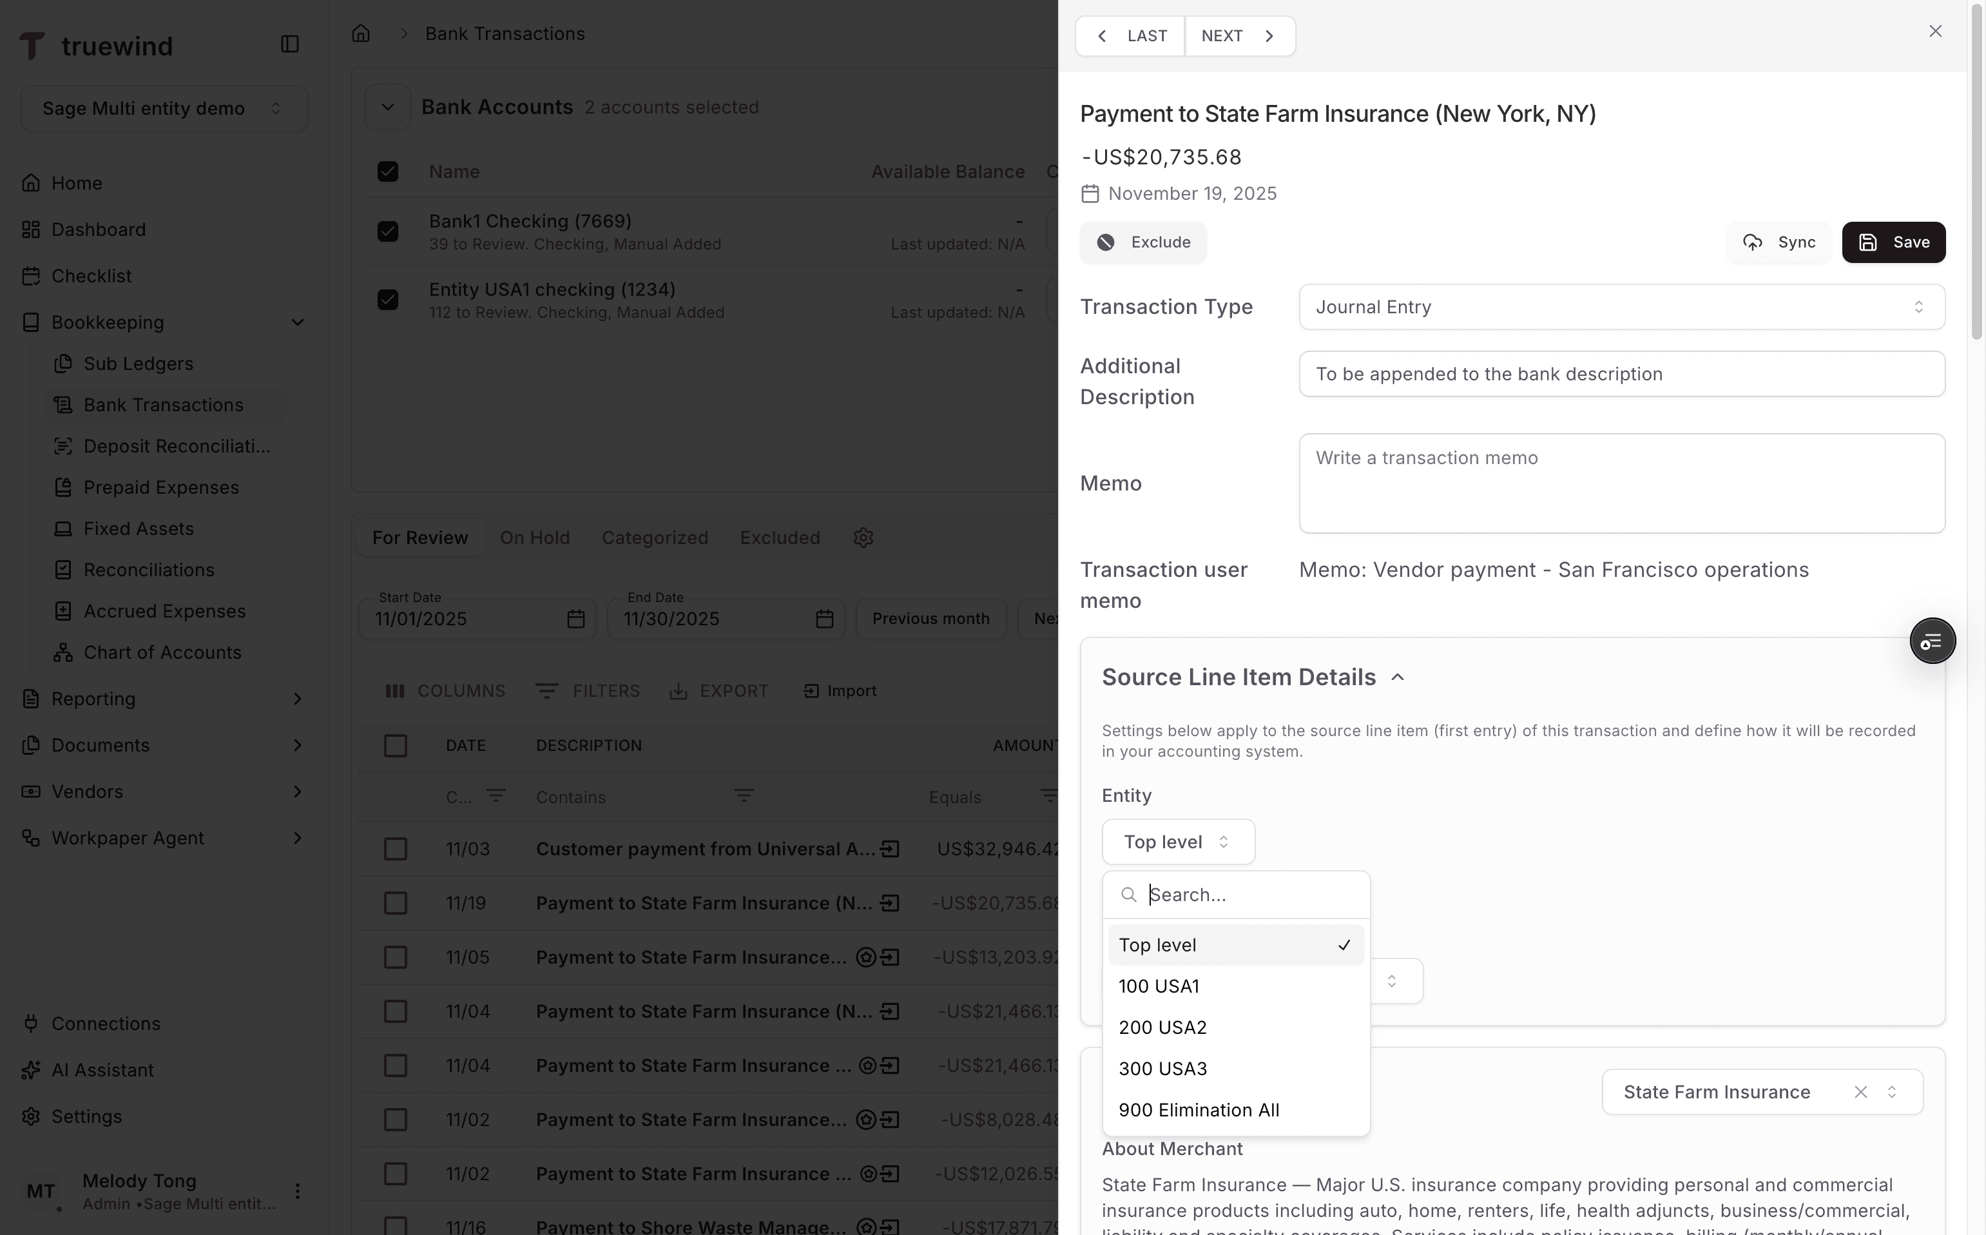Collapse the Source Line Item Details section
The height and width of the screenshot is (1235, 1986).
[x=1397, y=677]
